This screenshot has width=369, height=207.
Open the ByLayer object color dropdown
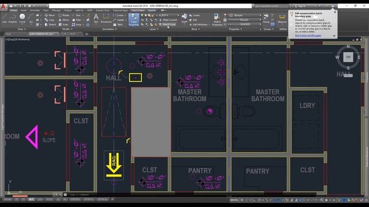[245, 16]
